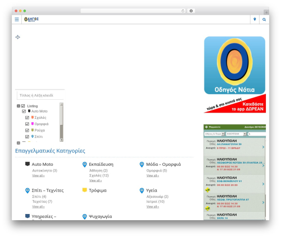Open the first region dropdown in pharmacy widget
The width and height of the screenshot is (281, 237).
[x=215, y=134]
